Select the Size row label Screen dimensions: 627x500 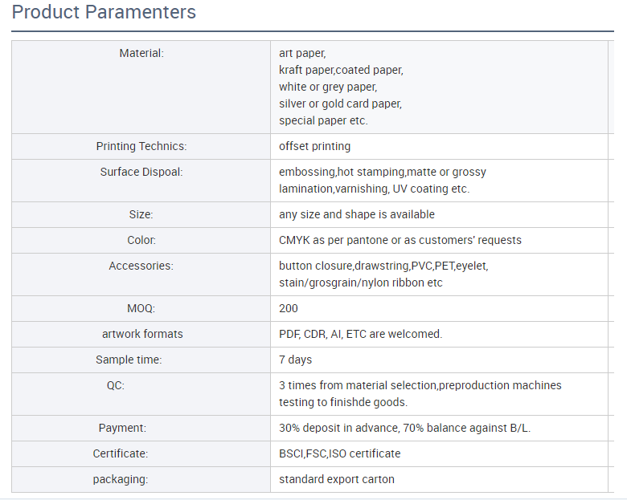(141, 214)
